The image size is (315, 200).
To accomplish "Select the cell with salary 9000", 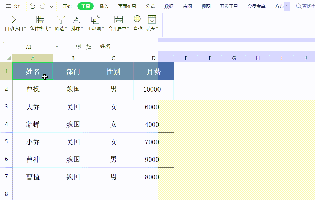I will pyautogui.click(x=153, y=159).
